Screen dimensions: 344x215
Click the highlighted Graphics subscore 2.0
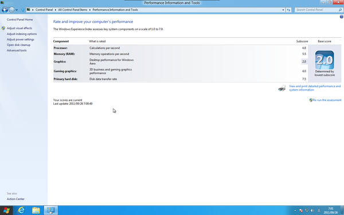304,62
